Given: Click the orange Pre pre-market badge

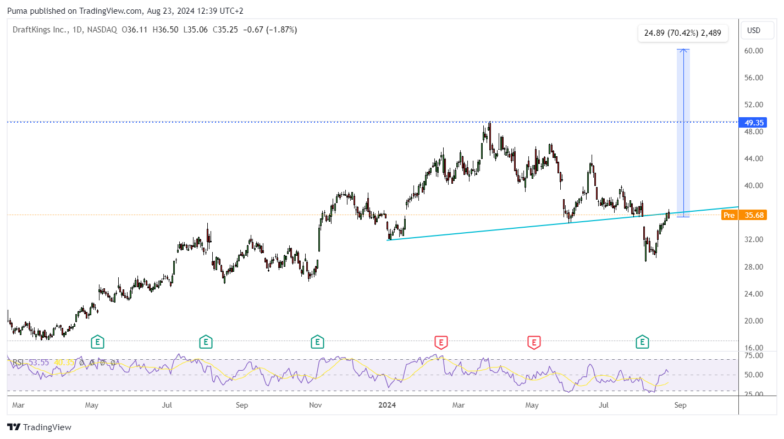Looking at the screenshot, I should coord(729,215).
